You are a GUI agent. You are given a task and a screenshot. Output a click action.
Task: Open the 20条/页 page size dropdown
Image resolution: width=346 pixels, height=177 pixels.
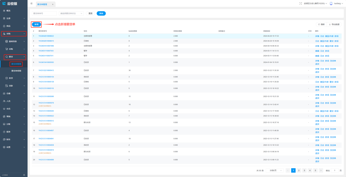click(x=275, y=171)
